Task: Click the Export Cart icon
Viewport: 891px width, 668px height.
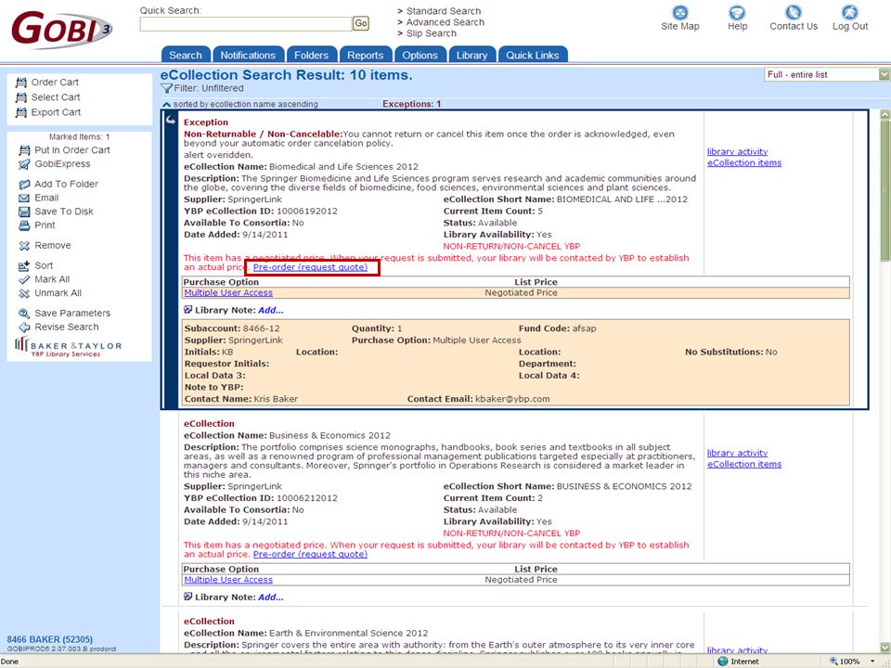Action: [x=21, y=112]
